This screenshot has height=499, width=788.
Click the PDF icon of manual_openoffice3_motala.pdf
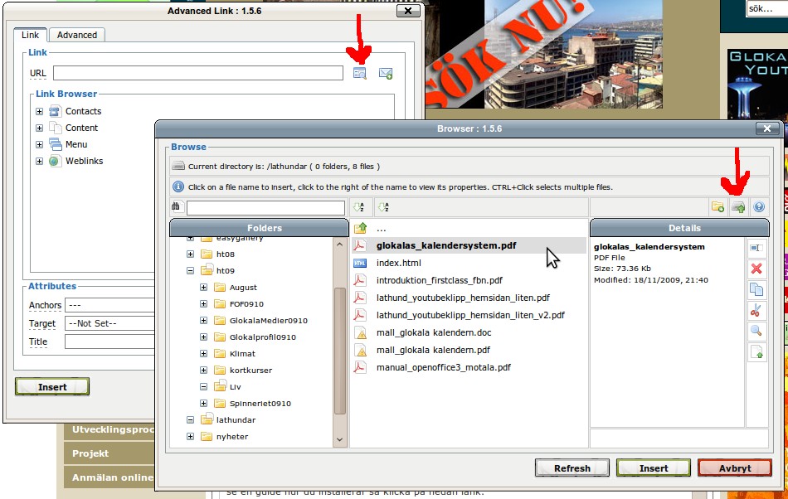pos(359,367)
